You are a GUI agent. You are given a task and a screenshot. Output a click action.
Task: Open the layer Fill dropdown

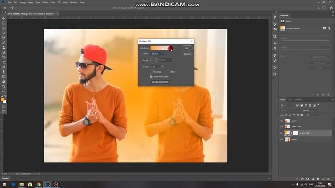(317, 115)
